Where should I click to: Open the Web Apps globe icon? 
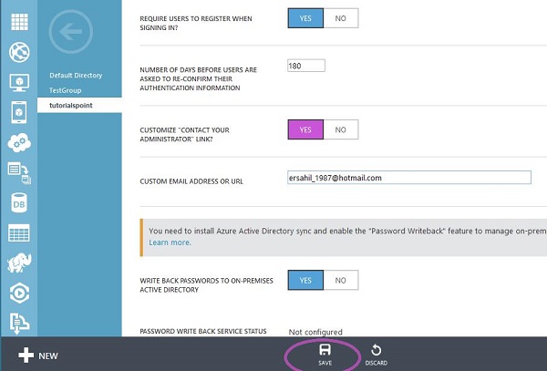(19, 53)
